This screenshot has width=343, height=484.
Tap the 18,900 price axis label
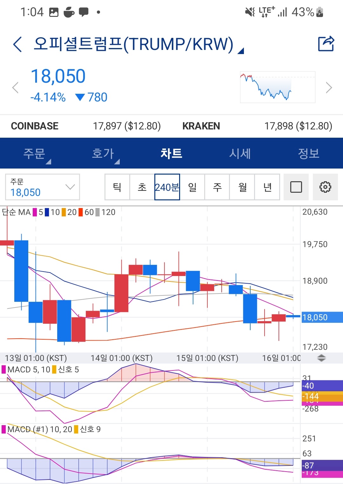point(315,281)
